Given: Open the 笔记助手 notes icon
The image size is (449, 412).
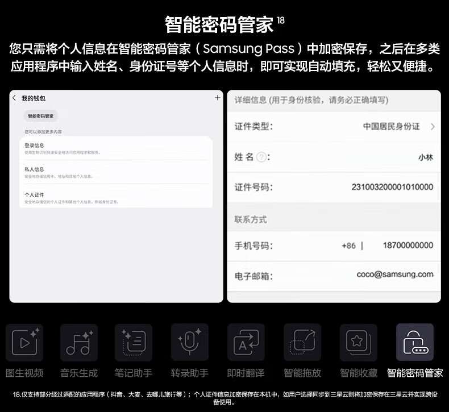Looking at the screenshot, I should pos(134,343).
